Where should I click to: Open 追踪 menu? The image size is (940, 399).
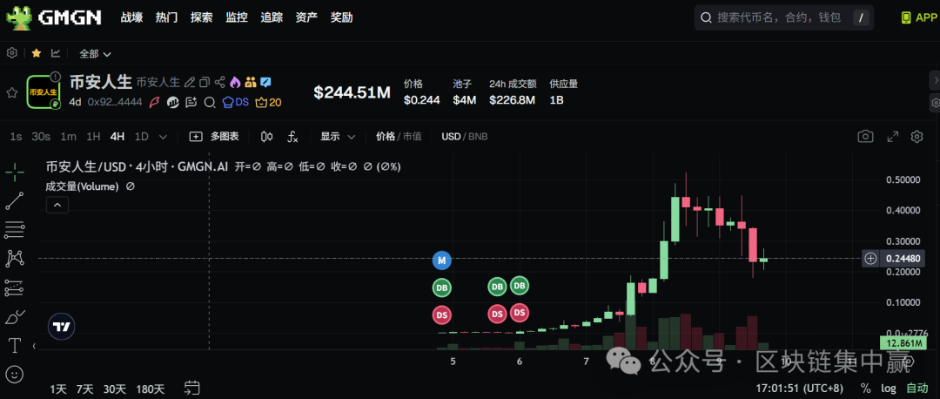(x=272, y=17)
